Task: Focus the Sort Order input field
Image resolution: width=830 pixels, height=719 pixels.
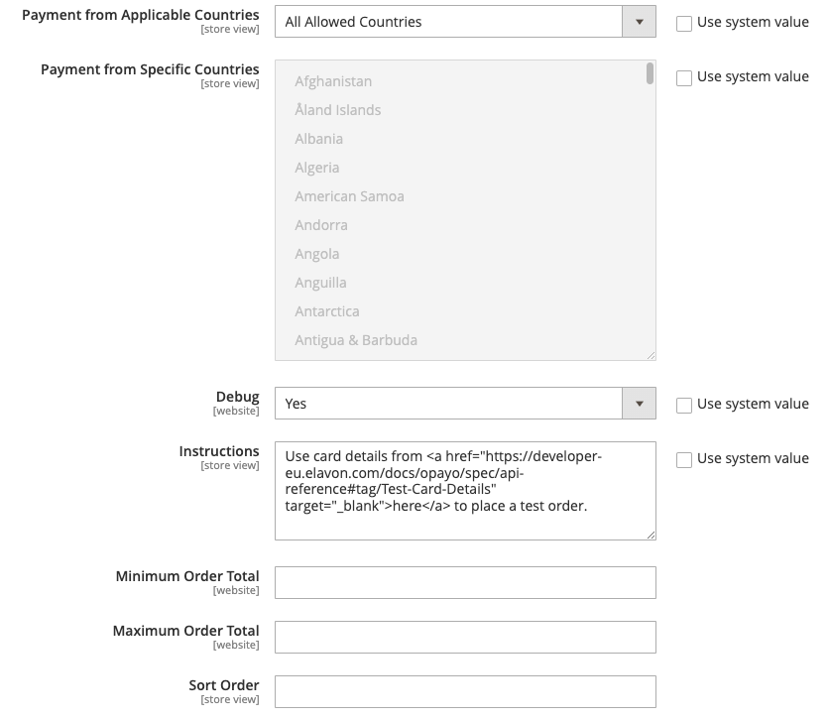Action: coord(465,691)
